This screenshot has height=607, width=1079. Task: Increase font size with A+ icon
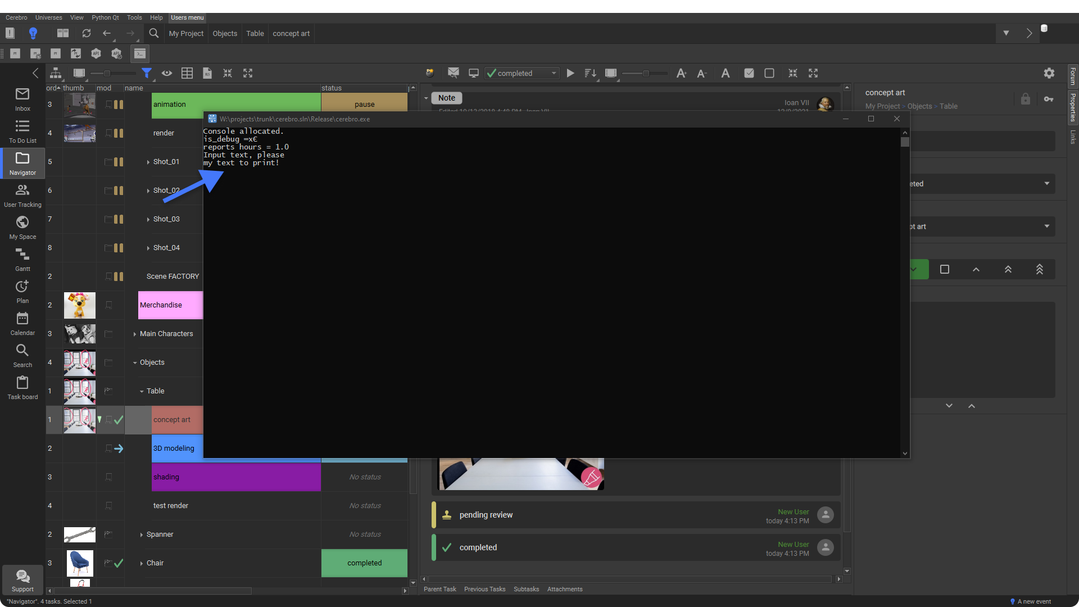tap(681, 73)
